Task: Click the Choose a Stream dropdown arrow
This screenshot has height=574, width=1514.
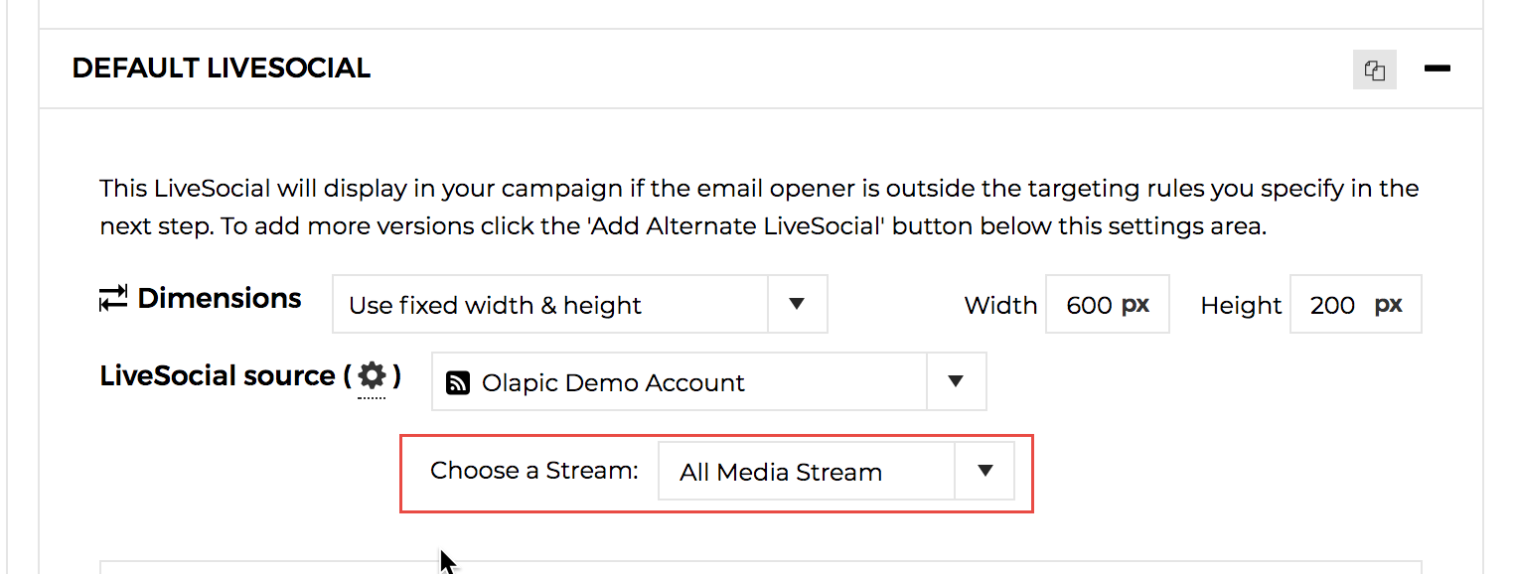Action: coord(984,471)
